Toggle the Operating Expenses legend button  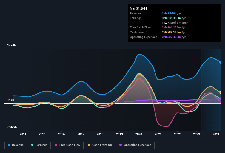135,145
